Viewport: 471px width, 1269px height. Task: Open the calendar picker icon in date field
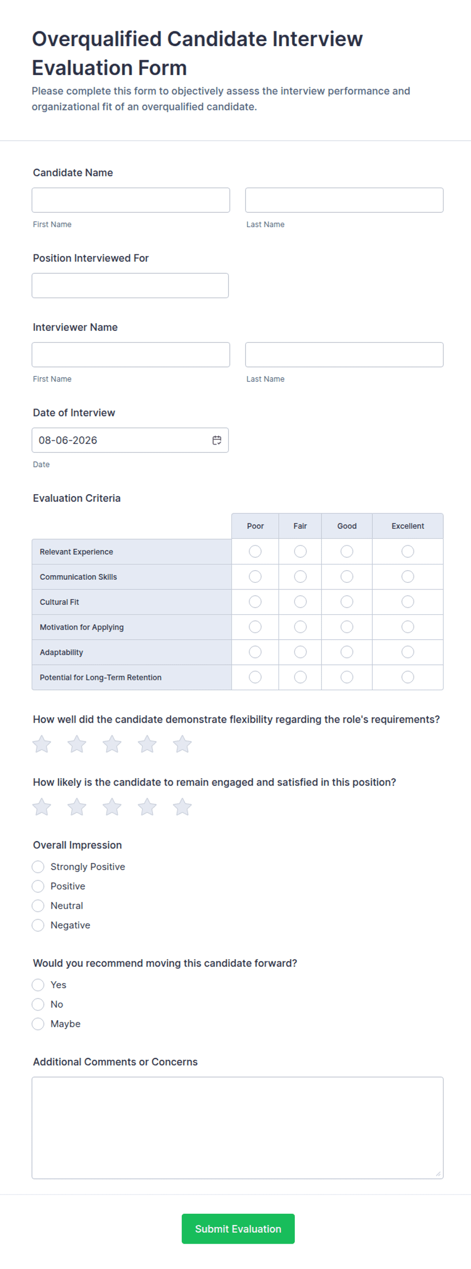point(217,440)
